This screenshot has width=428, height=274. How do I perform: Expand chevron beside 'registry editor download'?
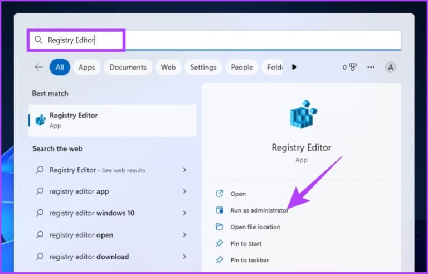click(185, 257)
